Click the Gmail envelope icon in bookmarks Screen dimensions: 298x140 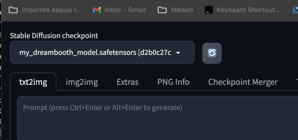click(x=97, y=10)
